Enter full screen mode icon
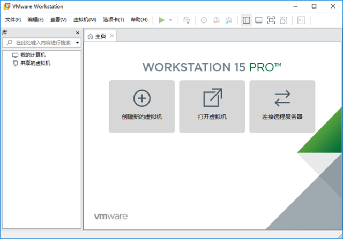The height and width of the screenshot is (239, 343). tap(271, 20)
